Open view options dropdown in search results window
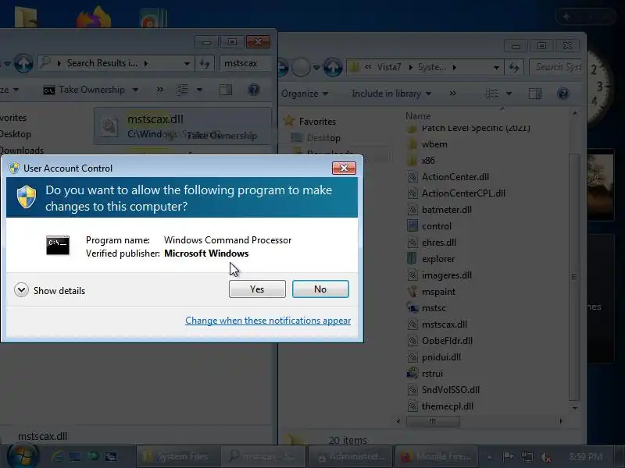This screenshot has height=468, width=625. (199, 90)
